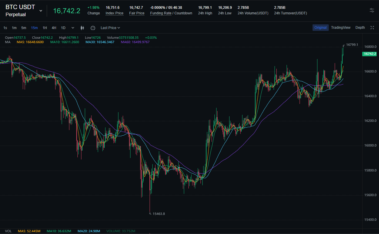Open the candlestick chart type selector
The image size is (379, 234).
tap(82, 28)
